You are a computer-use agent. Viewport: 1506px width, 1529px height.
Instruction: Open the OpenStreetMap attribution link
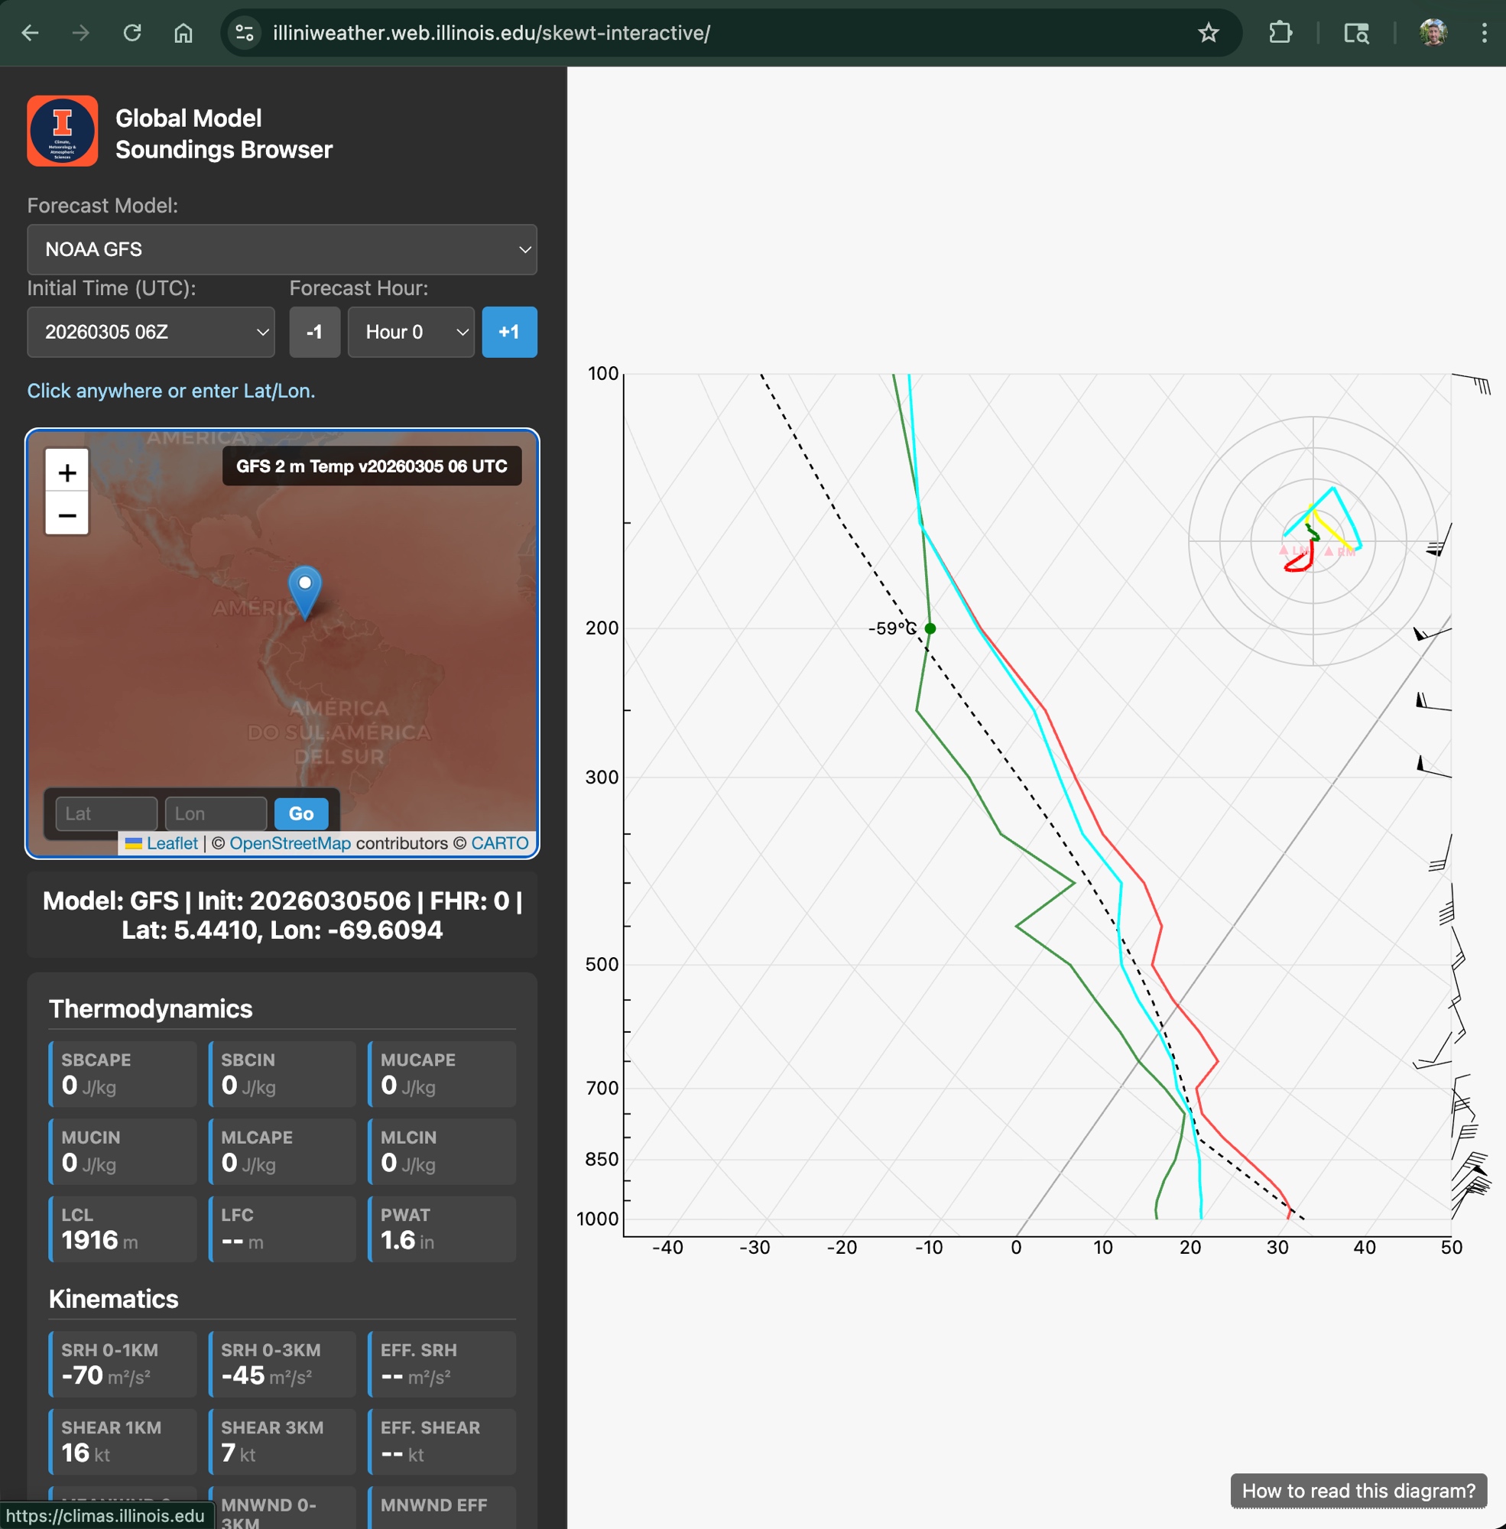point(290,843)
